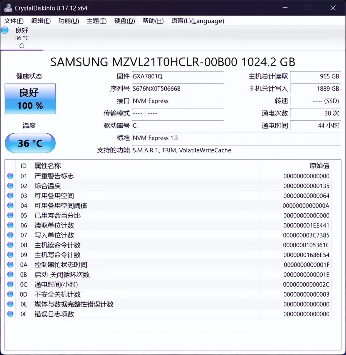Select the 不安全关机计数 attribute row
Image resolution: width=346 pixels, height=355 pixels.
click(168, 294)
